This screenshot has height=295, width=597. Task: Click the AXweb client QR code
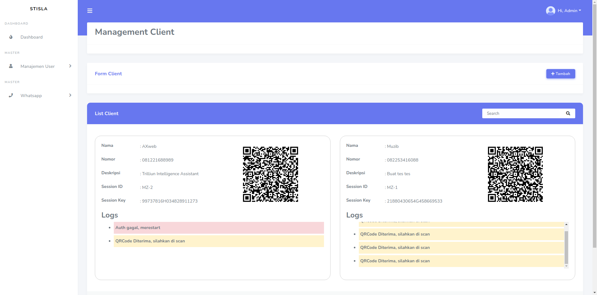point(270,174)
